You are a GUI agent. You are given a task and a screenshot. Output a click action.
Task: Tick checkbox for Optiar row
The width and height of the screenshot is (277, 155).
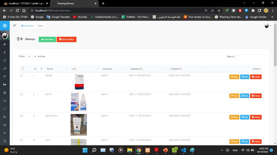tap(22, 75)
